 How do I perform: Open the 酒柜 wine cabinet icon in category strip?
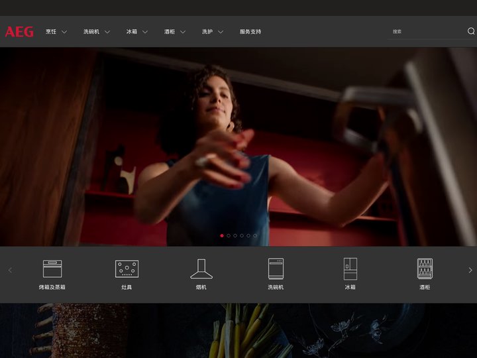(x=425, y=268)
